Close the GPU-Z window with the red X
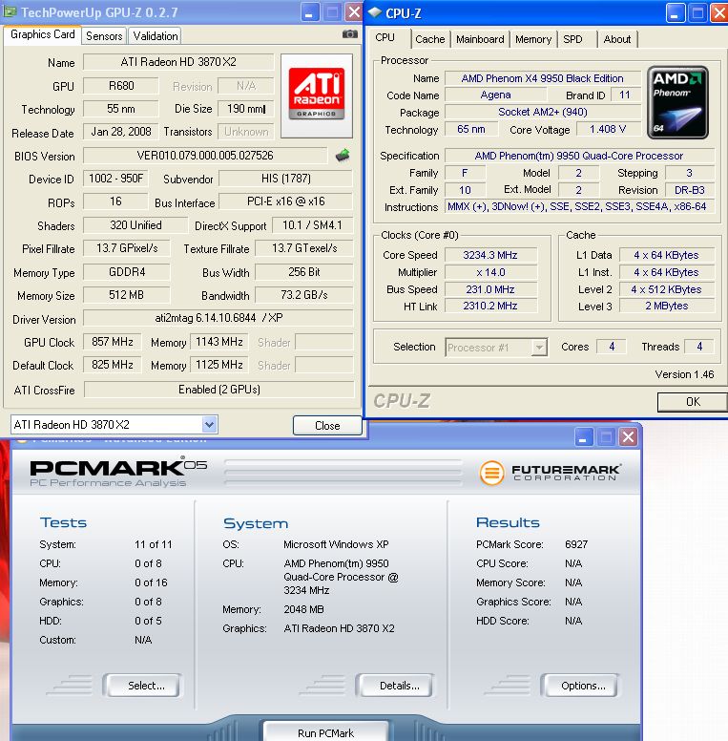 [x=353, y=12]
